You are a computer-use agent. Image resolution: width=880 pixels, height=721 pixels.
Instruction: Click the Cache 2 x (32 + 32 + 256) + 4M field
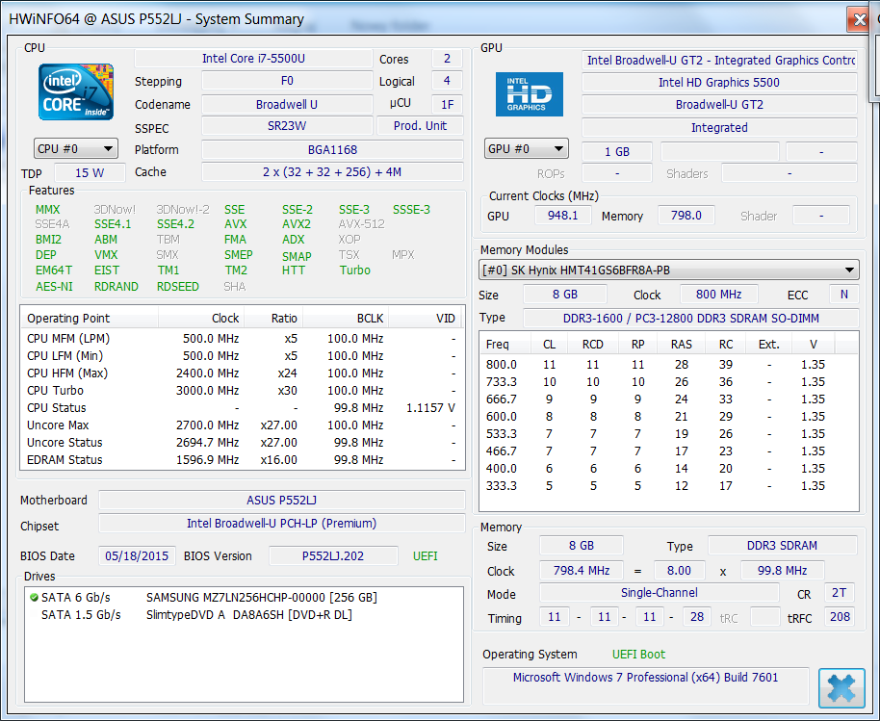click(x=332, y=172)
